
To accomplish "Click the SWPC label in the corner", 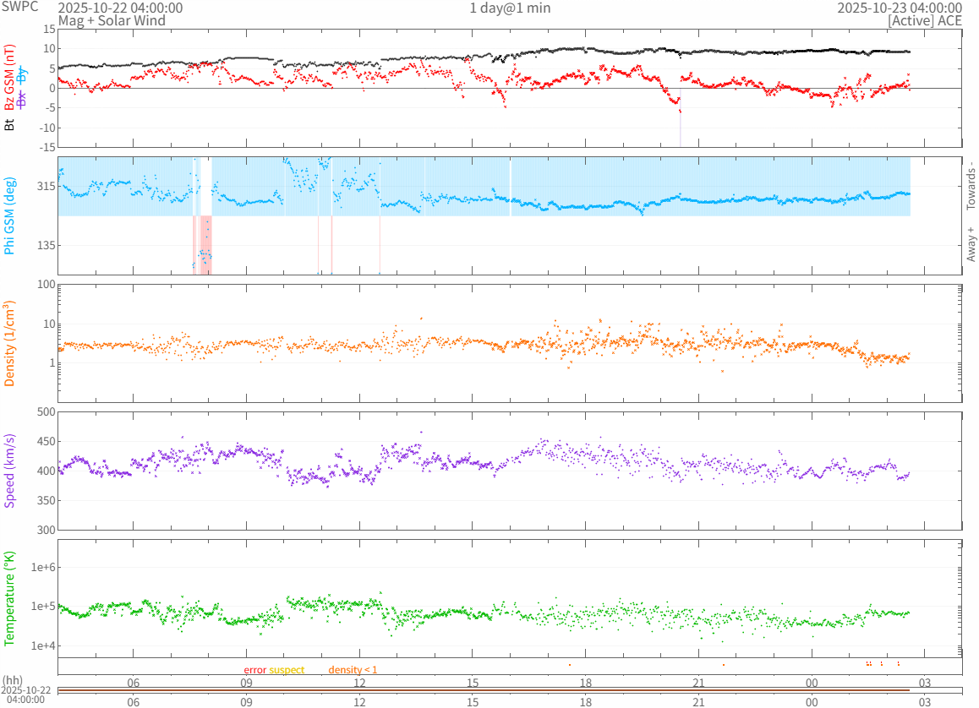I will tap(19, 7).
